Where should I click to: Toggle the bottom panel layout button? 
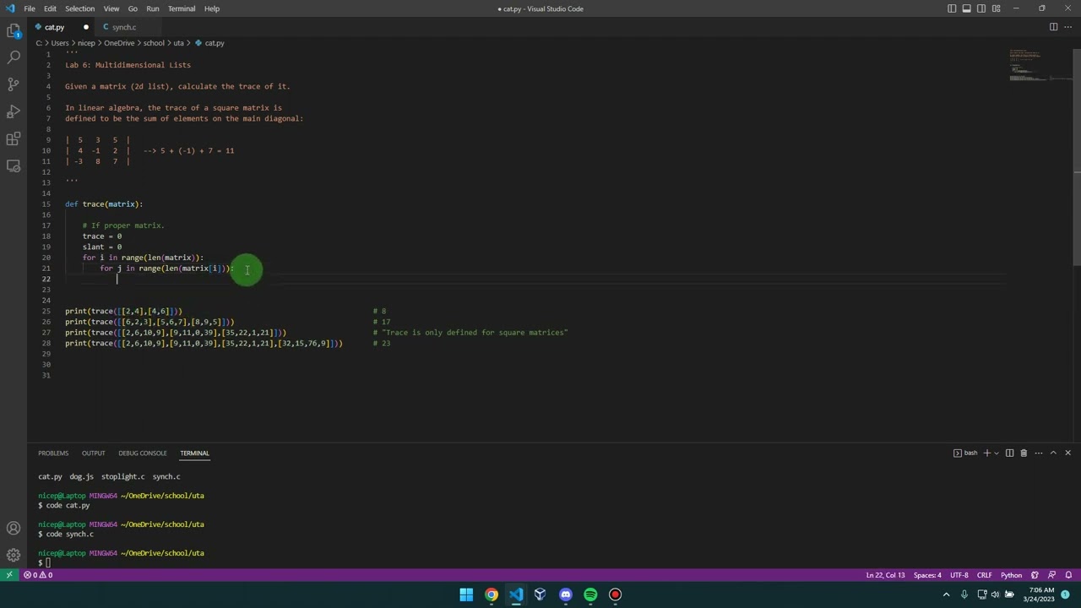(x=966, y=8)
